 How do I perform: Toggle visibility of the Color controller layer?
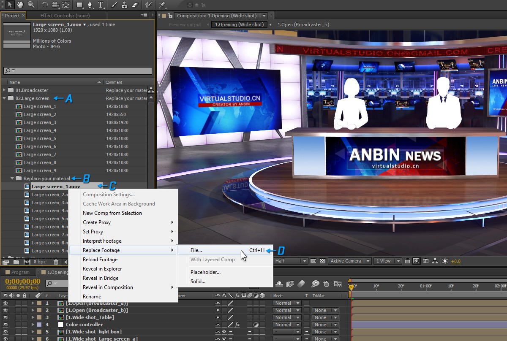click(x=4, y=324)
